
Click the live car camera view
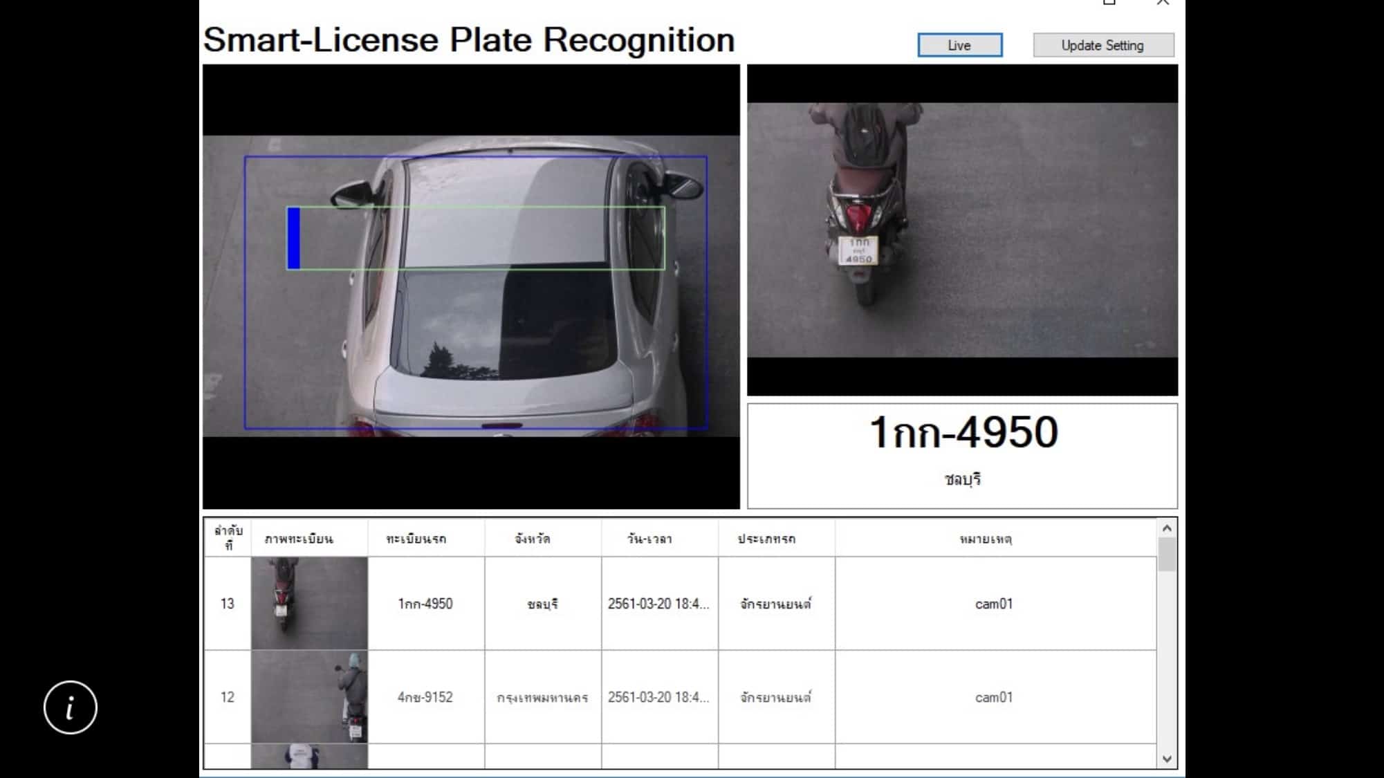tap(471, 286)
